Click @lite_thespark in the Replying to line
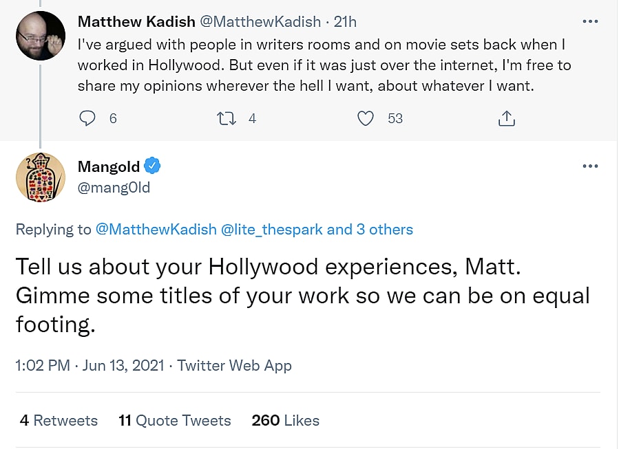Viewport: 619px width, 449px height. (x=272, y=230)
